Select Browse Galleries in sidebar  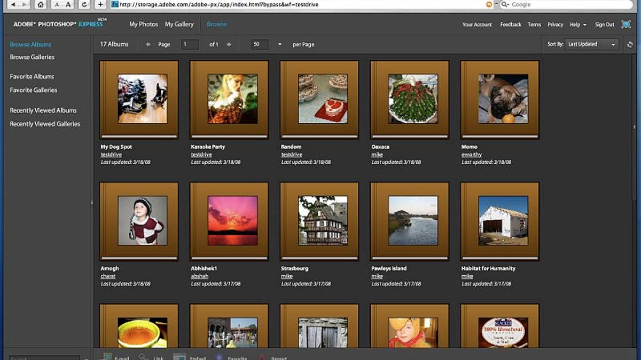tap(32, 57)
